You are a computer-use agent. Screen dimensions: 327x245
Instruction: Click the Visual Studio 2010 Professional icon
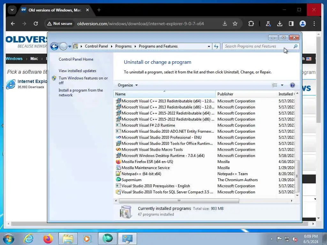(118, 137)
